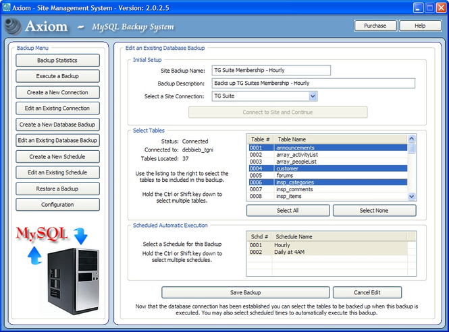449x332 pixels.
Task: Select Edit an Existing Database Backup
Action: coord(57,140)
